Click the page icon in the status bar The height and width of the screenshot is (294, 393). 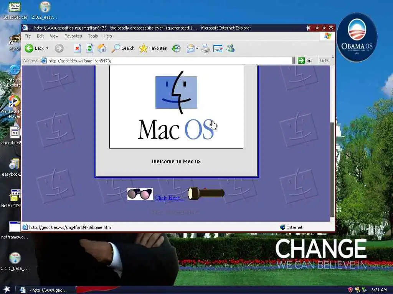click(x=25, y=227)
